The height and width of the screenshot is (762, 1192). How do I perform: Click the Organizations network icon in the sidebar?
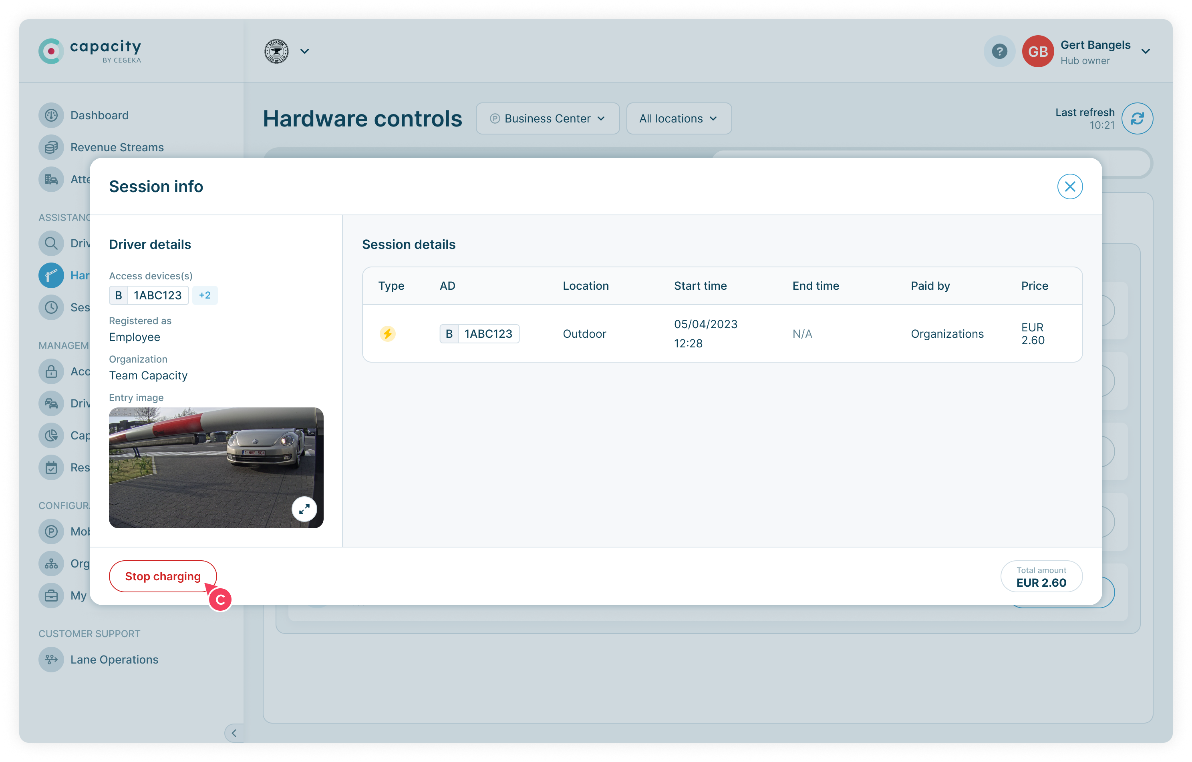[x=51, y=563]
